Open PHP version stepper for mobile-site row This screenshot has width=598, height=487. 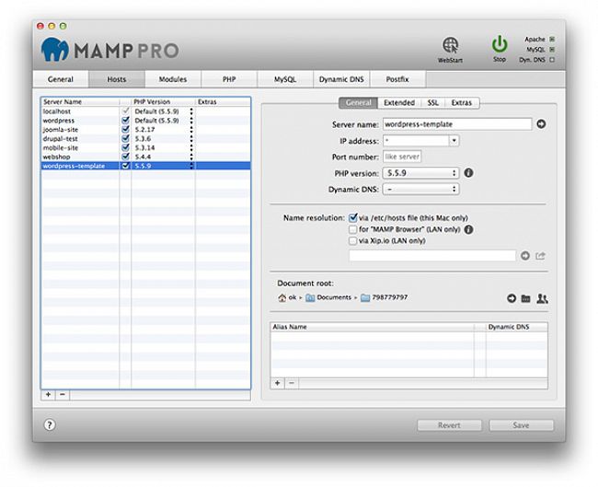pyautogui.click(x=191, y=147)
